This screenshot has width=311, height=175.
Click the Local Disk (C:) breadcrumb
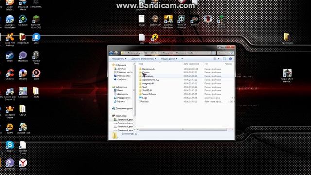click(x=137, y=53)
